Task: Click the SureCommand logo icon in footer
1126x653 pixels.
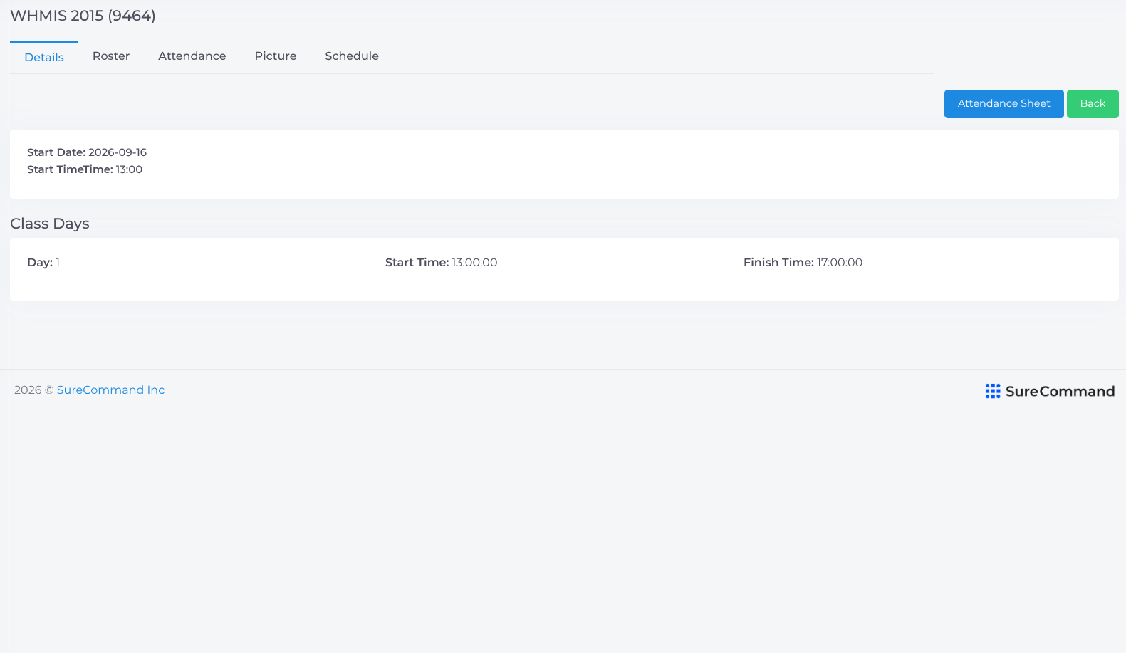Action: pyautogui.click(x=993, y=391)
